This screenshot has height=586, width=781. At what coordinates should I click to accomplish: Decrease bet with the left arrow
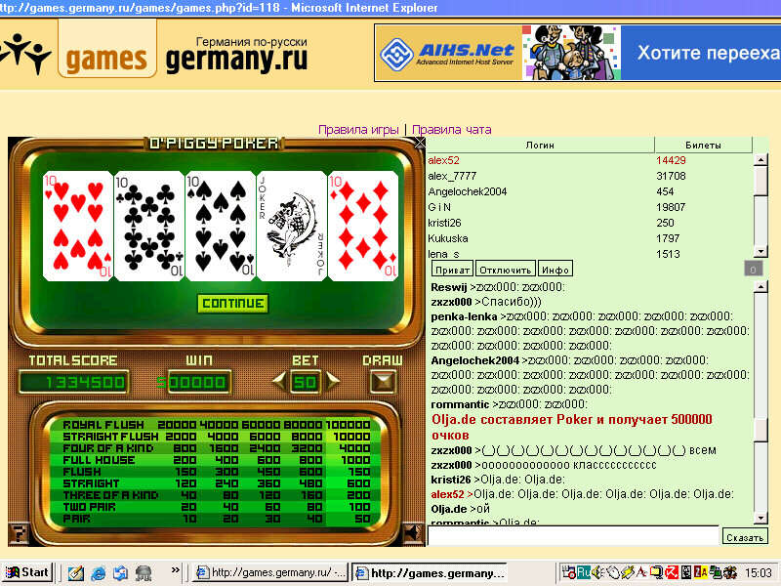point(278,381)
